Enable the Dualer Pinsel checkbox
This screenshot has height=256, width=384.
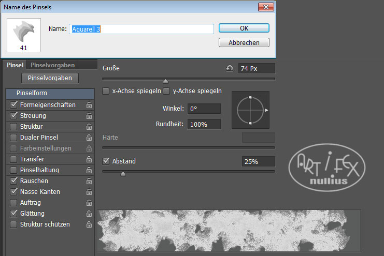(x=13, y=138)
